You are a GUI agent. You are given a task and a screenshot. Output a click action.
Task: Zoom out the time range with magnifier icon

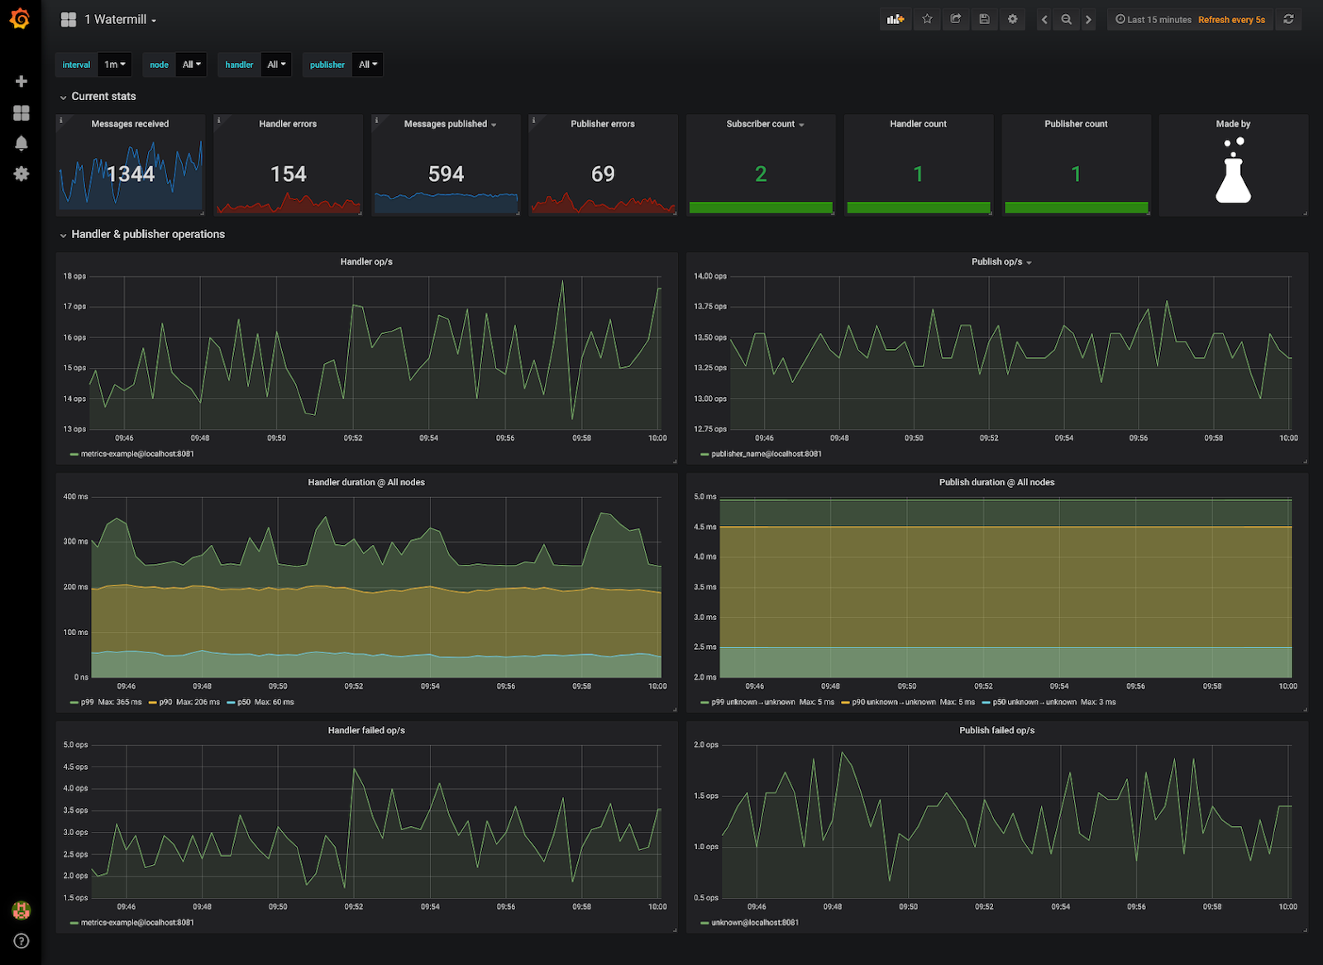pos(1067,18)
